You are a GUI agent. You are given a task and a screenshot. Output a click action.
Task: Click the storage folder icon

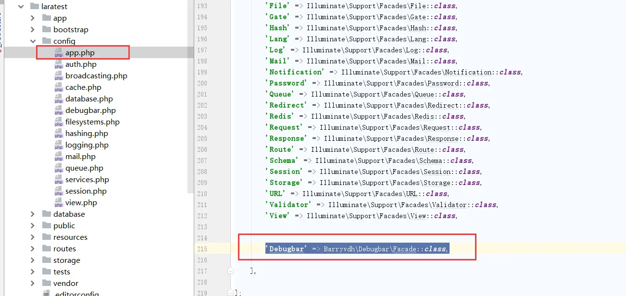click(46, 260)
